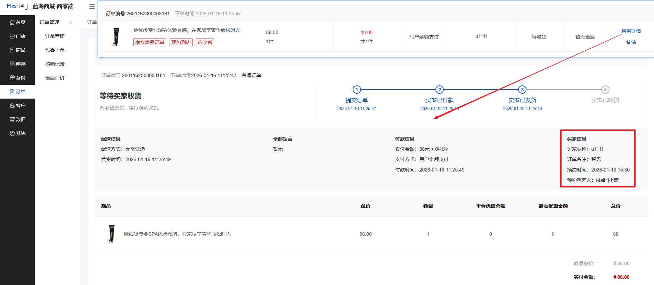Open 订单查询 submenu entry

coord(55,36)
